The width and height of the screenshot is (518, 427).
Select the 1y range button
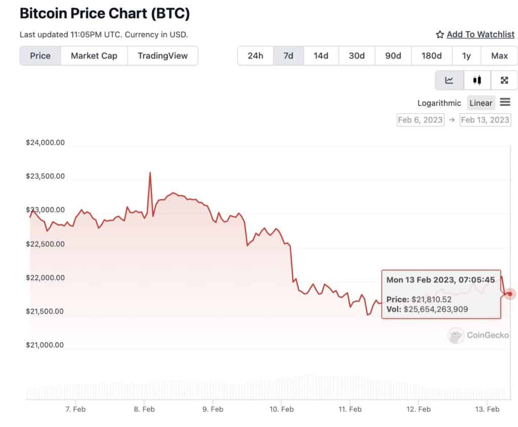(466, 56)
